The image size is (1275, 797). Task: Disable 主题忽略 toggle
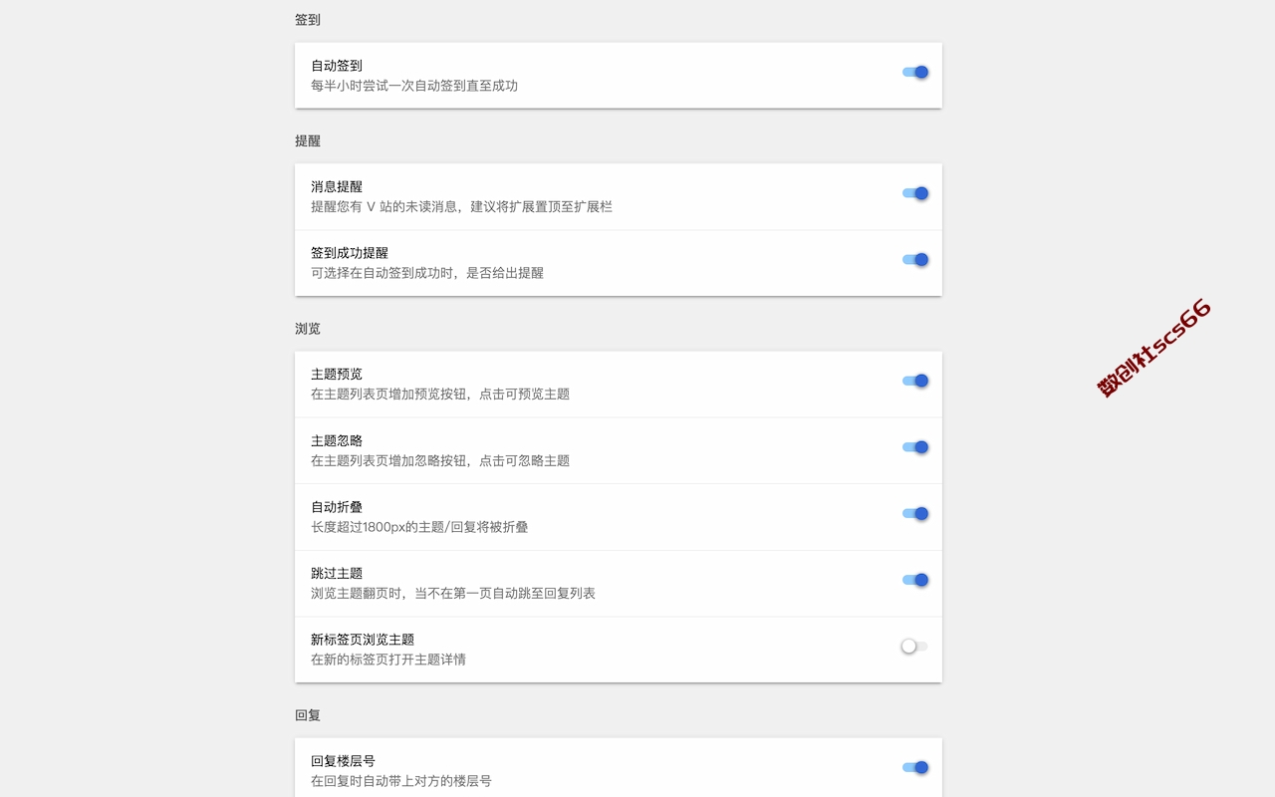pyautogui.click(x=915, y=447)
